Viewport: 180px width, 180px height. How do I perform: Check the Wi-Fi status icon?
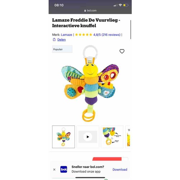tap(120, 5)
